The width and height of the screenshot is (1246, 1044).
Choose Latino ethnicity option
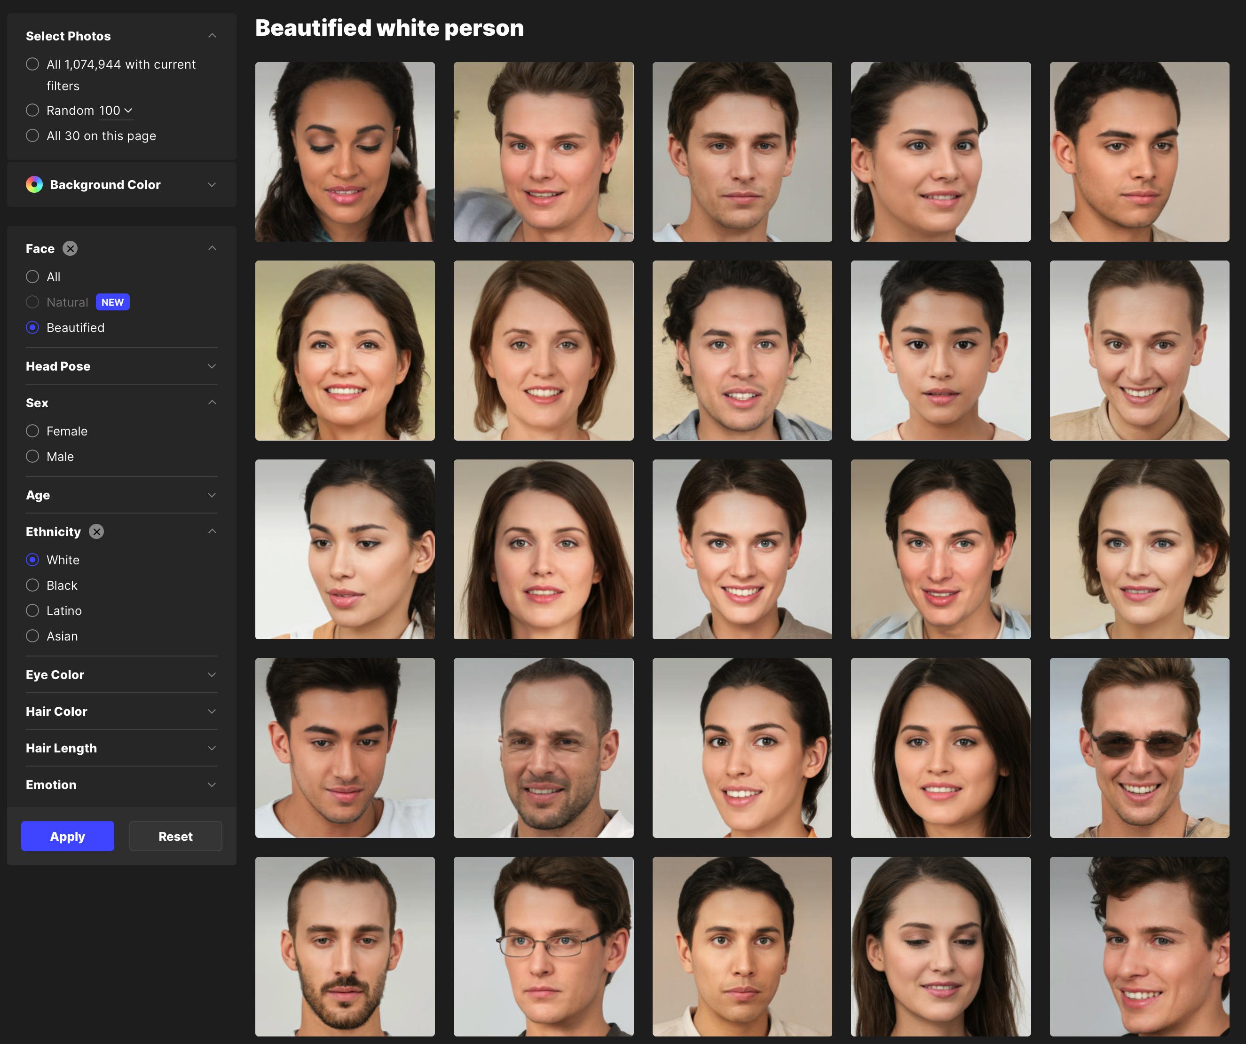[32, 611]
